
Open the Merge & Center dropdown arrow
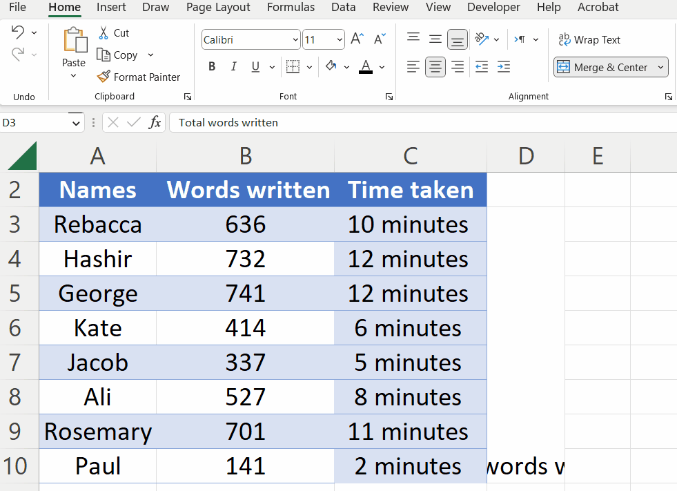[x=660, y=67]
